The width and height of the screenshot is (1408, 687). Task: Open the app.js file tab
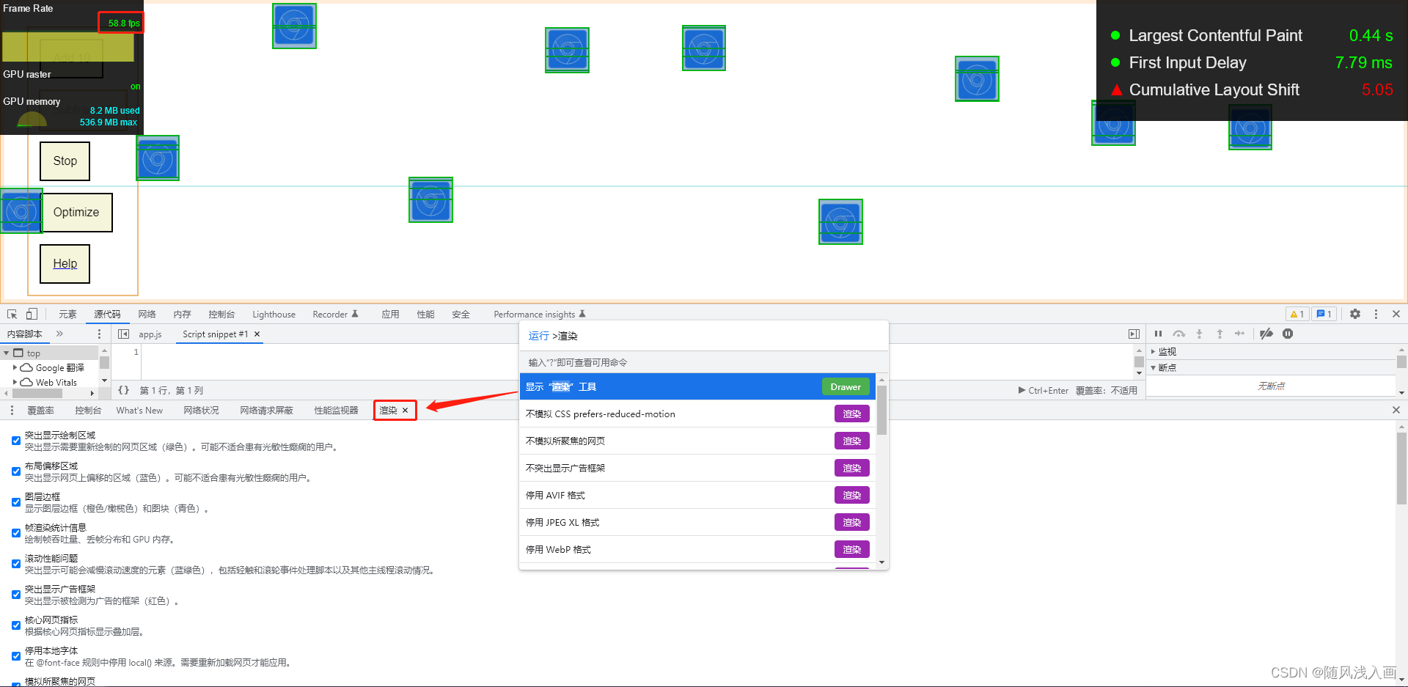pos(150,334)
